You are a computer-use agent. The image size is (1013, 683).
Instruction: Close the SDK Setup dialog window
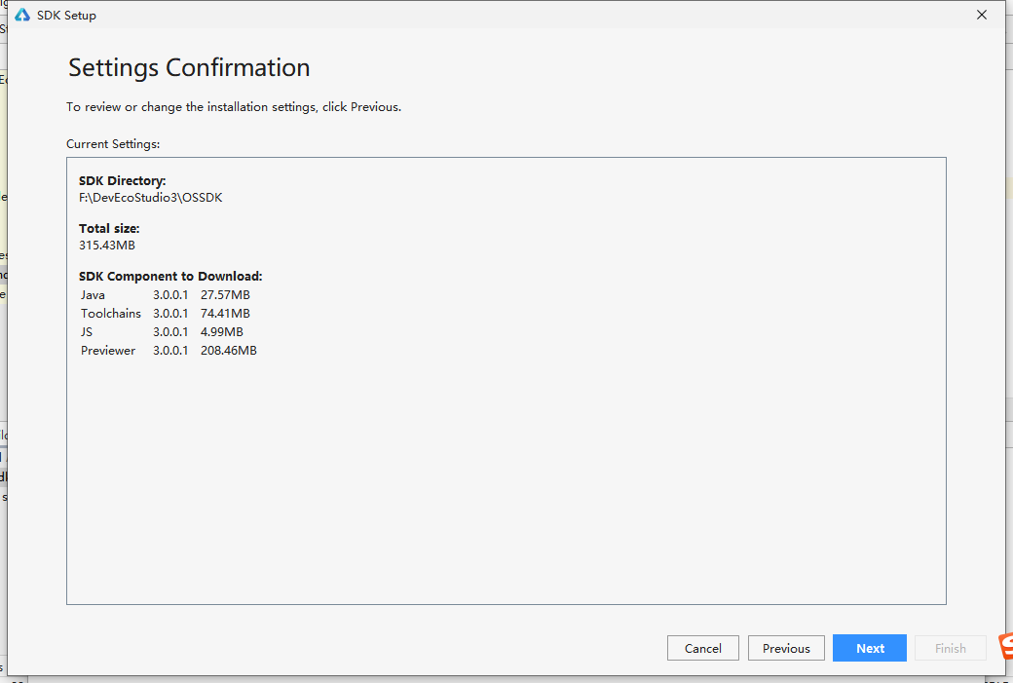tap(982, 15)
